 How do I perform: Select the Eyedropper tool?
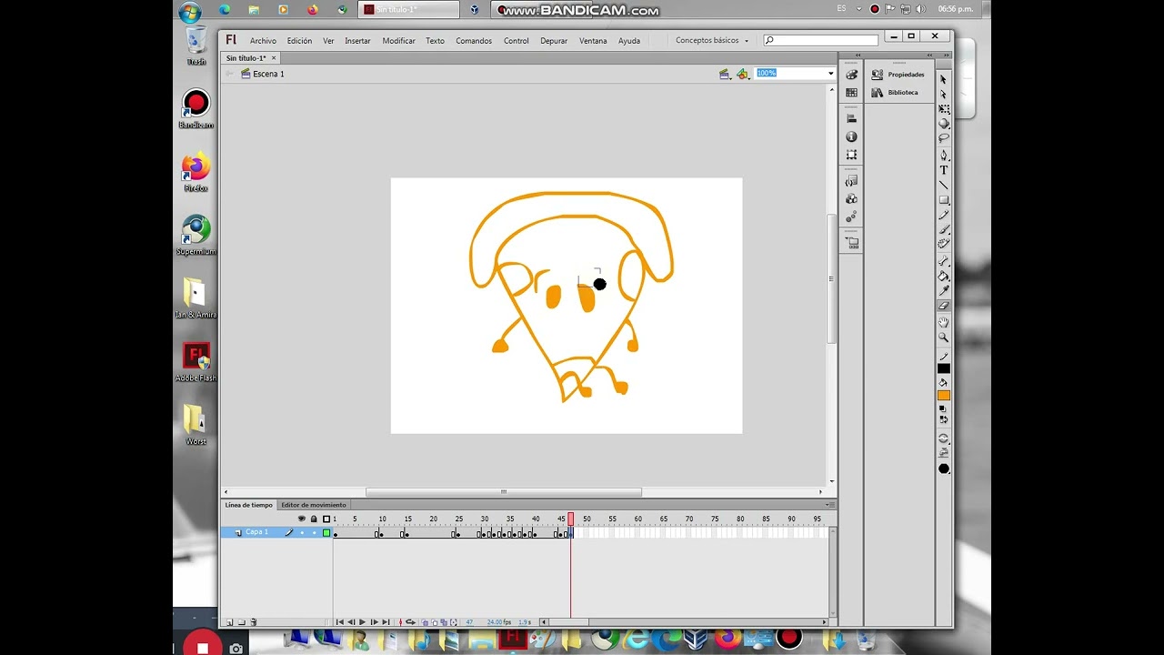pyautogui.click(x=944, y=290)
